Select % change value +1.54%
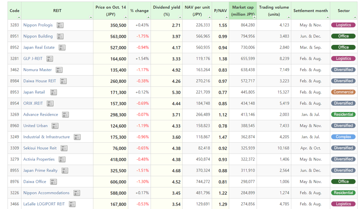 (142, 59)
